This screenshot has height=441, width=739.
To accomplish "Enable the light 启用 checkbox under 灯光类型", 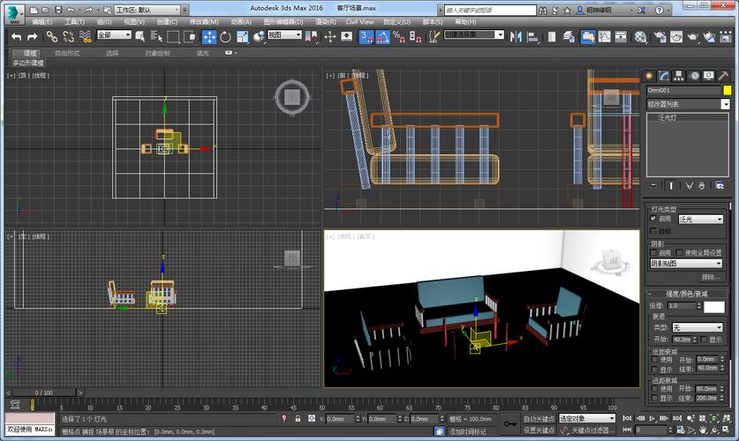I will 653,218.
